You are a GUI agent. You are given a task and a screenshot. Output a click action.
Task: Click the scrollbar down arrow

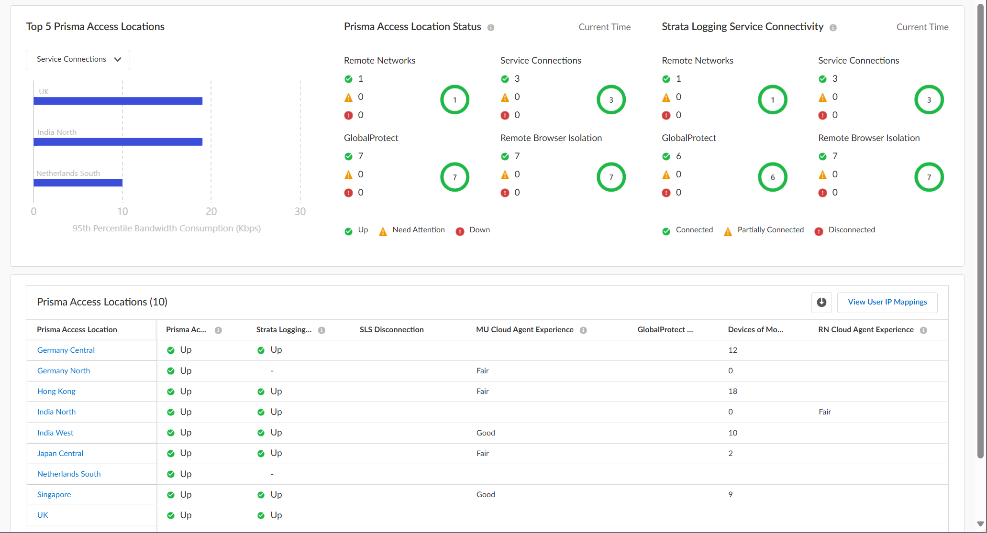[980, 524]
